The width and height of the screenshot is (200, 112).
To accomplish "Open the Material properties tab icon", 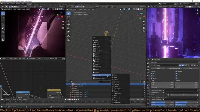I will pos(148,100).
